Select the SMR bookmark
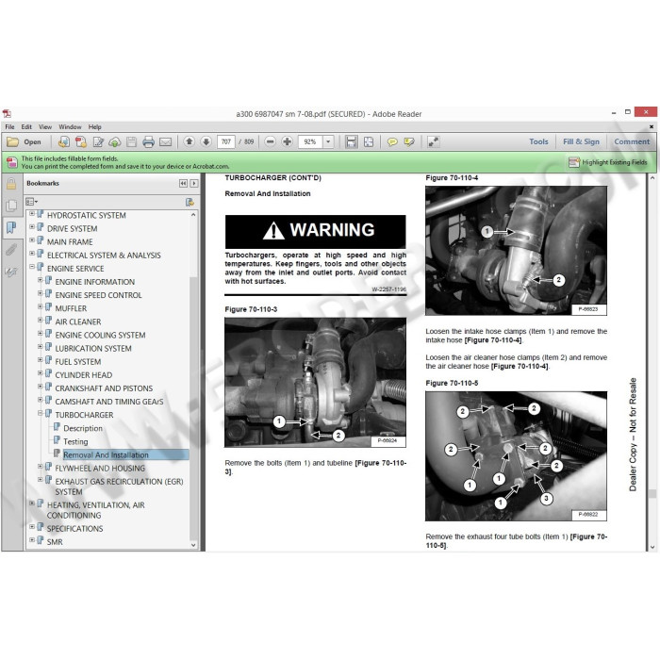 tap(55, 542)
